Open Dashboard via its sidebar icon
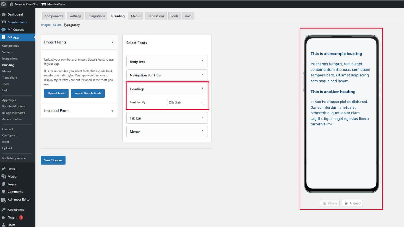The image size is (404, 227). (x=4, y=14)
